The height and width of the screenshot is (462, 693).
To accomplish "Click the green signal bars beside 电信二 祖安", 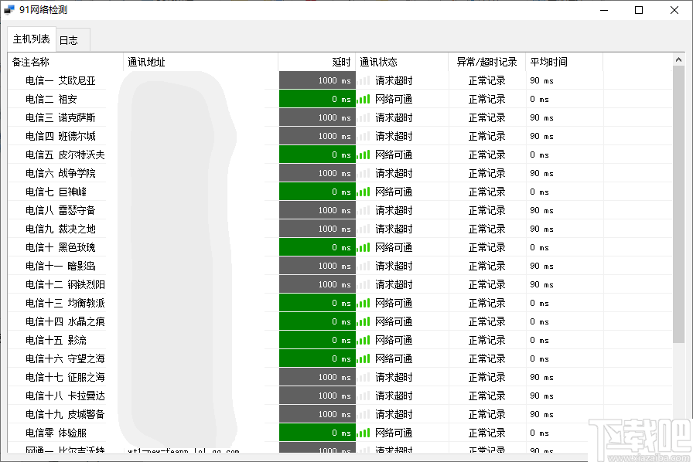I will pyautogui.click(x=363, y=98).
